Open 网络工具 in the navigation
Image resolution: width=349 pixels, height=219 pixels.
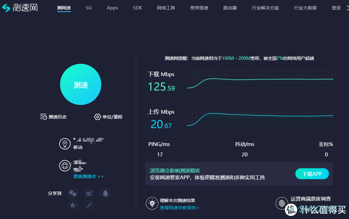[x=166, y=8]
